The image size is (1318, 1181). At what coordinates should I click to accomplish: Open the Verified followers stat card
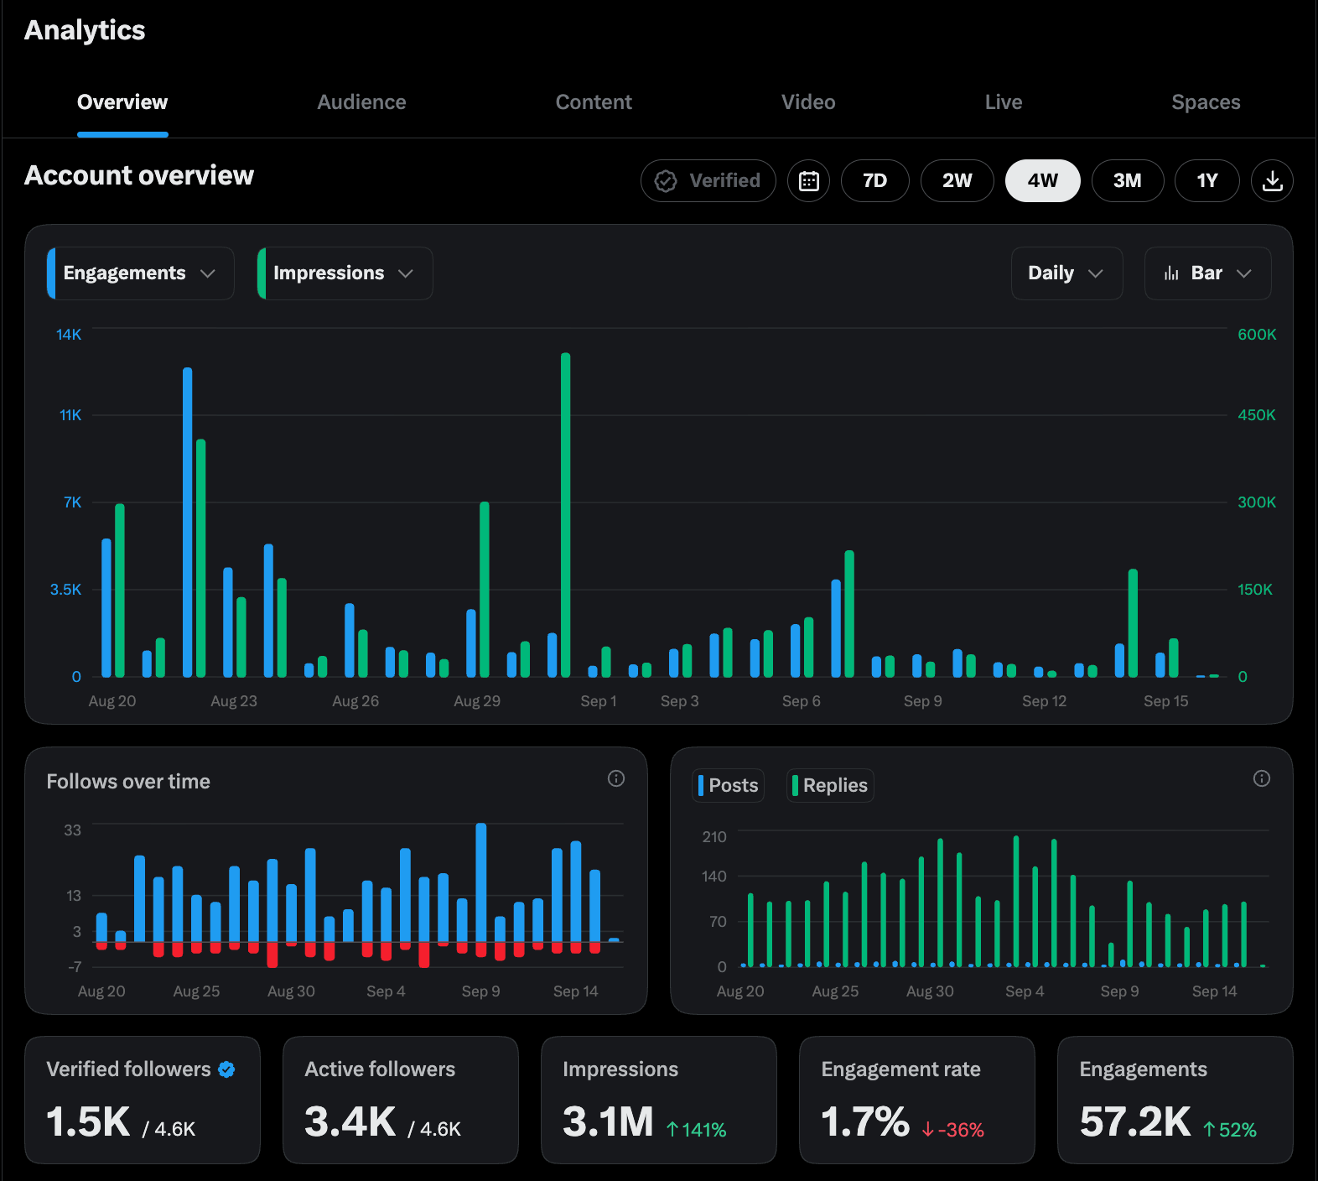pos(143,1100)
